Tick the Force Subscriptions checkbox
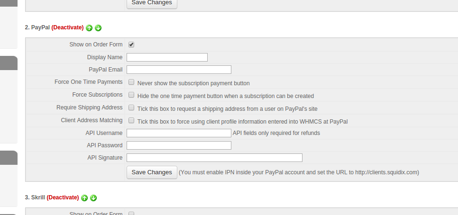The height and width of the screenshot is (215, 458). (131, 95)
